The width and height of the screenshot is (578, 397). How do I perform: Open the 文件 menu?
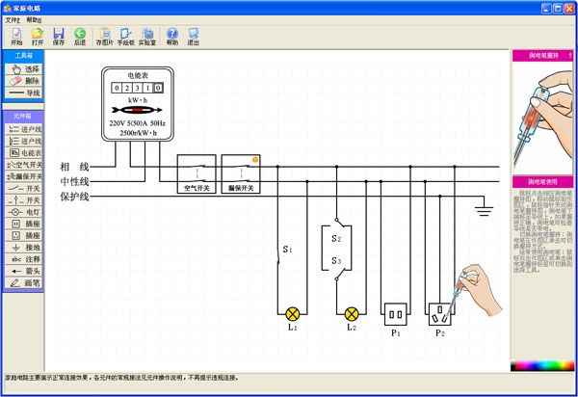click(x=12, y=19)
